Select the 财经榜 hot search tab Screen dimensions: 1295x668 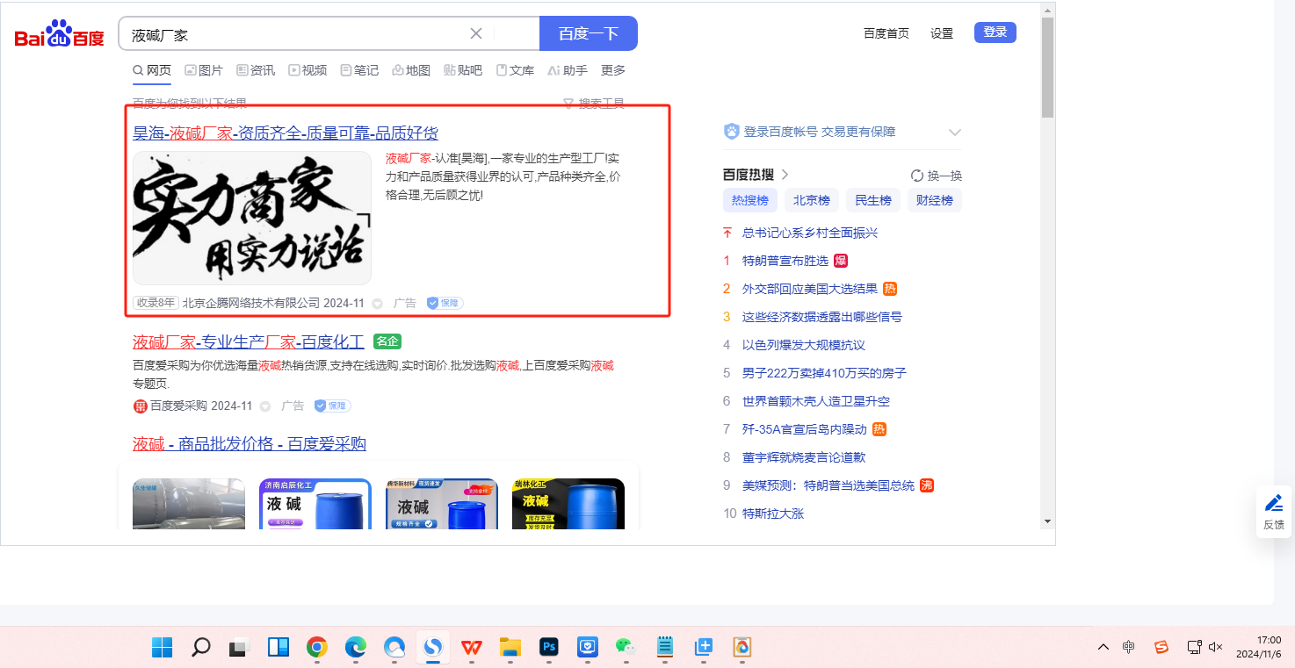[934, 200]
